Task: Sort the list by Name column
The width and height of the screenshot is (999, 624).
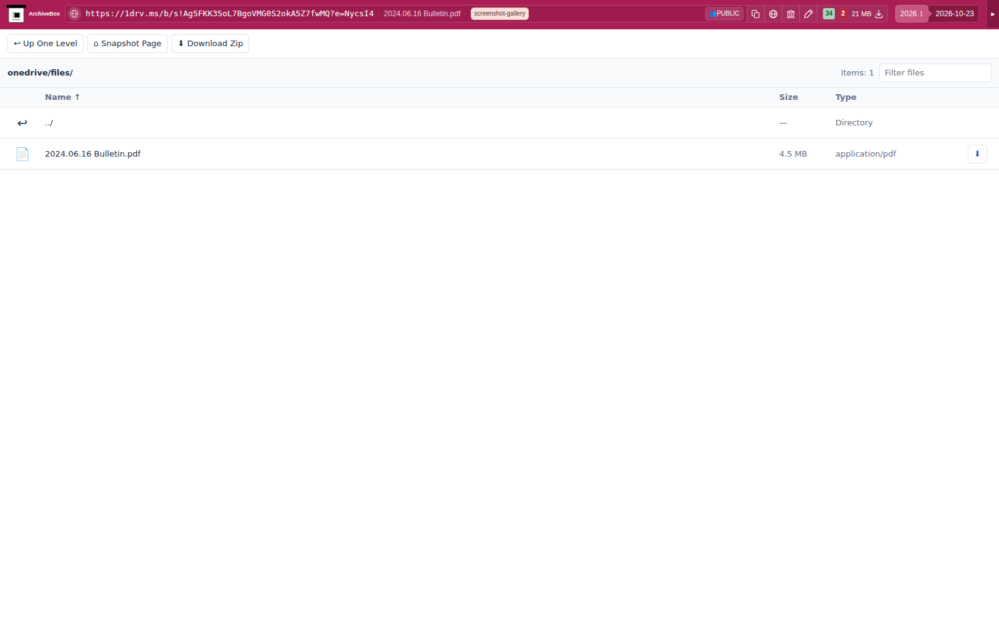Action: [62, 97]
